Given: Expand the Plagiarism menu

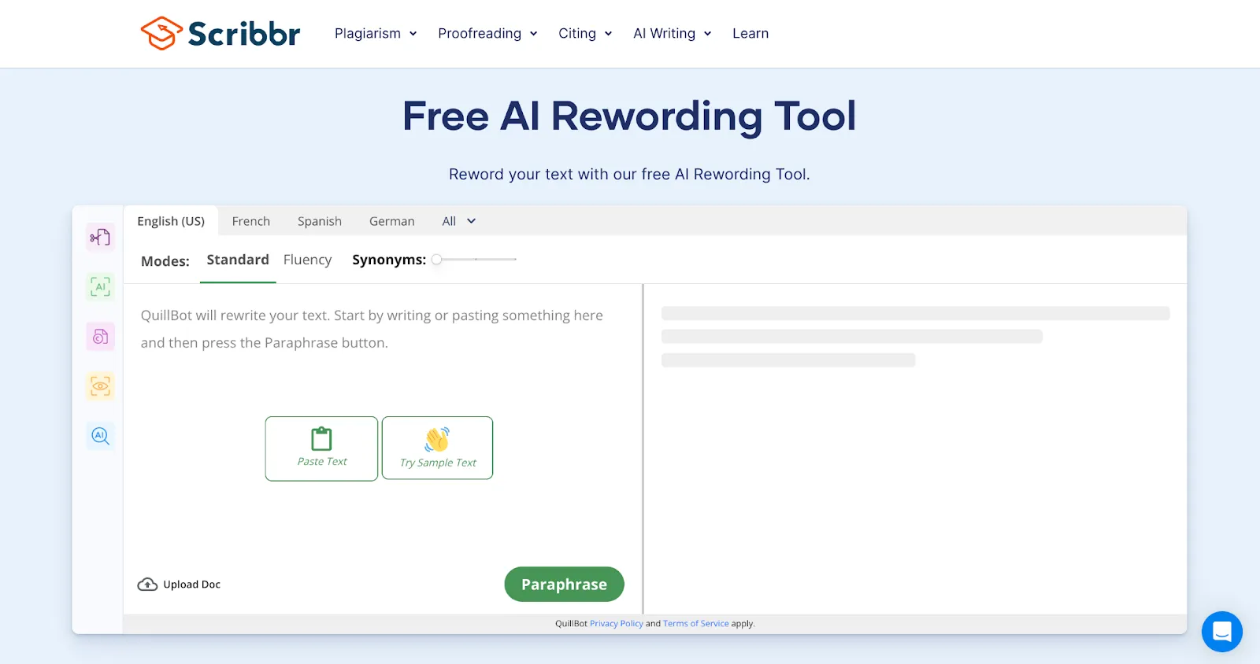Looking at the screenshot, I should click(376, 34).
